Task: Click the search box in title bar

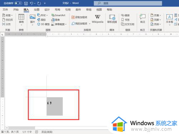Action: point(128,3)
